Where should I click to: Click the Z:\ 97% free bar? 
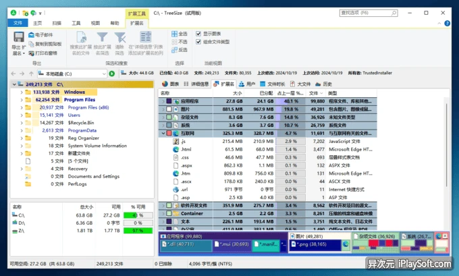click(x=138, y=231)
